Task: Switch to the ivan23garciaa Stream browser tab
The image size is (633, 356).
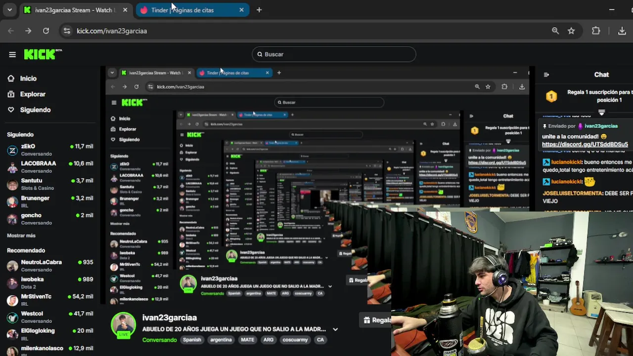Action: tap(77, 10)
